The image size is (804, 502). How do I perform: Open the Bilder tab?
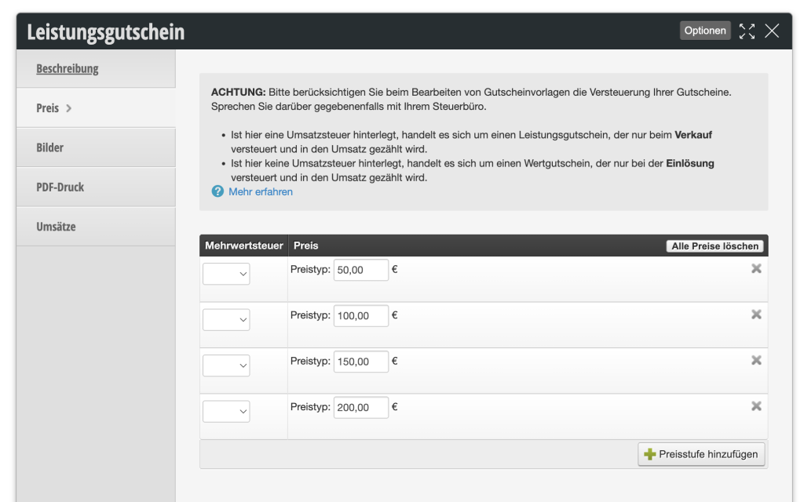point(49,147)
